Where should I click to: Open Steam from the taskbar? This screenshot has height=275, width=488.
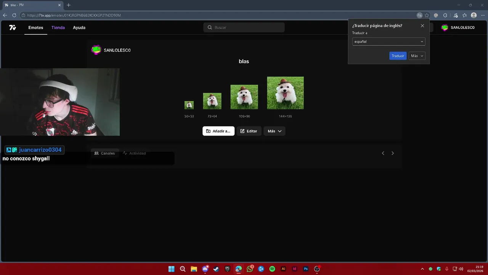click(216, 269)
